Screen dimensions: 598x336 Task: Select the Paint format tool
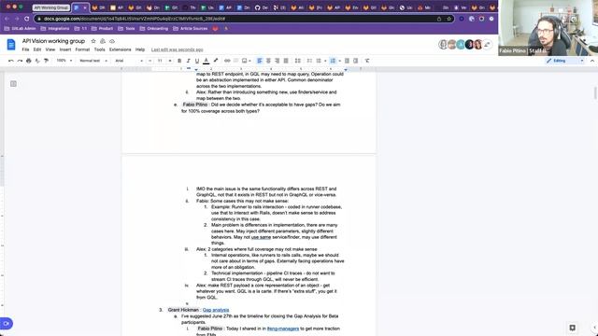coord(46,61)
